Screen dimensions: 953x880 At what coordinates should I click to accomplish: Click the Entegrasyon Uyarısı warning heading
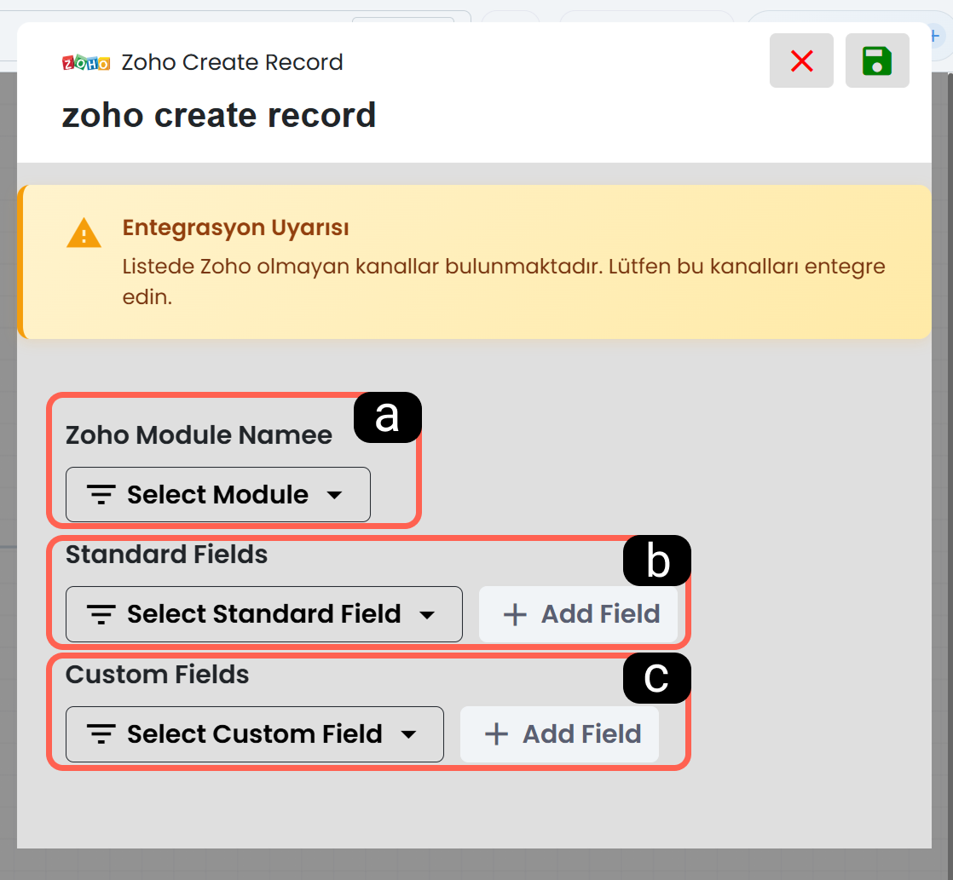(236, 227)
